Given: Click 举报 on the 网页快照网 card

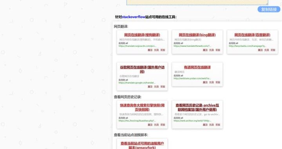Looking at the screenshot, I should (x=163, y=125).
